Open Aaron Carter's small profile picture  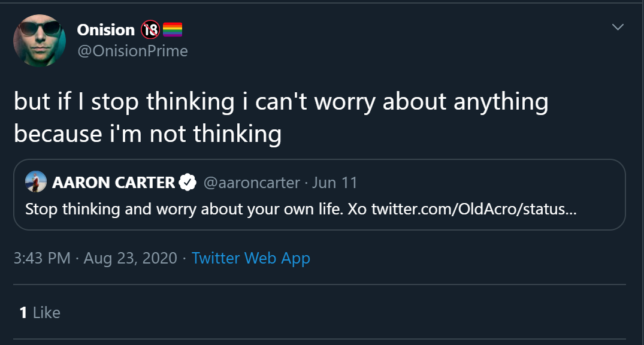(x=36, y=181)
